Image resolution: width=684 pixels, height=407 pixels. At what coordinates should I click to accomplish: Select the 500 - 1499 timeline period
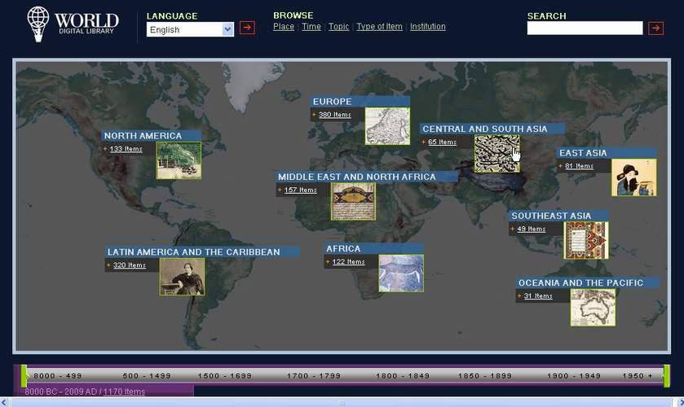pyautogui.click(x=147, y=375)
